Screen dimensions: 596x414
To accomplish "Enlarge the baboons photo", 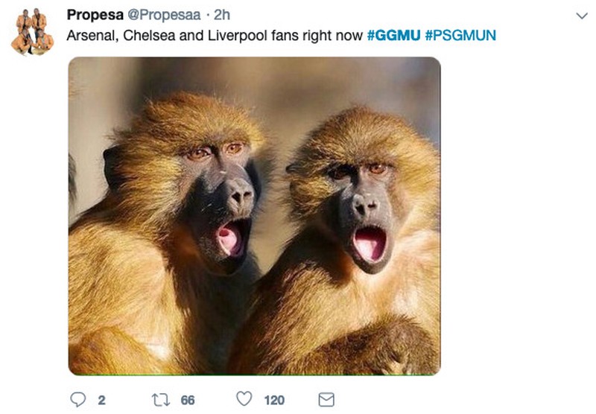I will click(x=254, y=216).
